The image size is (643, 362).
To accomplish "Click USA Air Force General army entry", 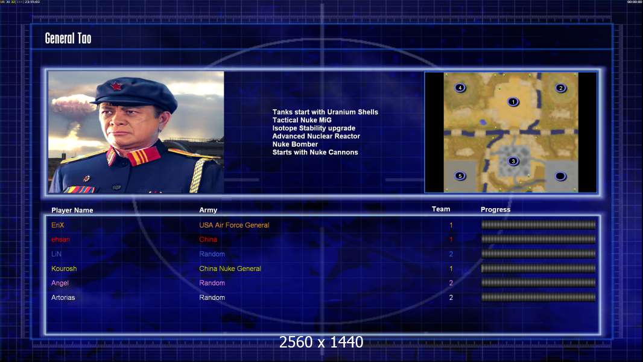I will click(234, 225).
